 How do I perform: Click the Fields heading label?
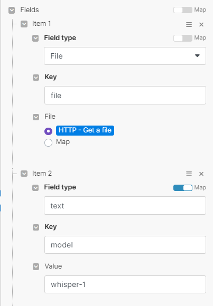30,10
